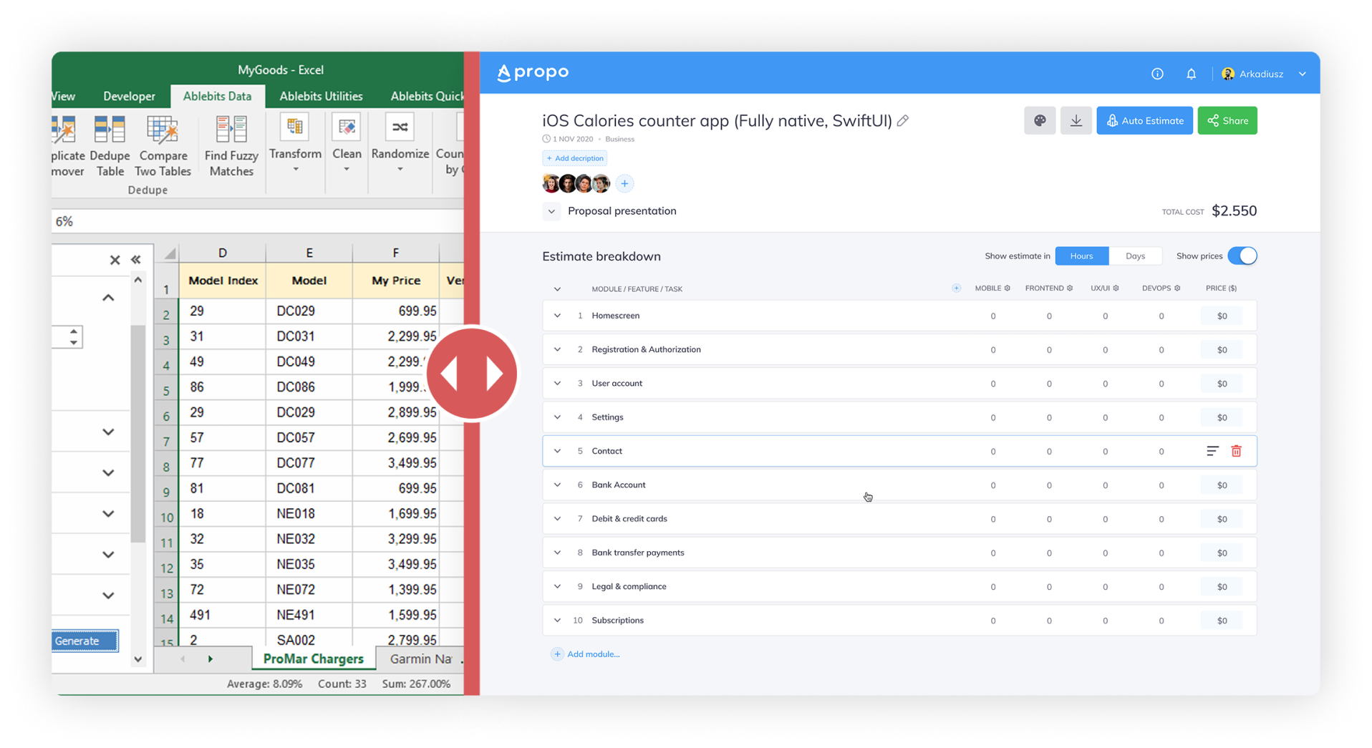Click the Randomize tool icon

[x=400, y=128]
